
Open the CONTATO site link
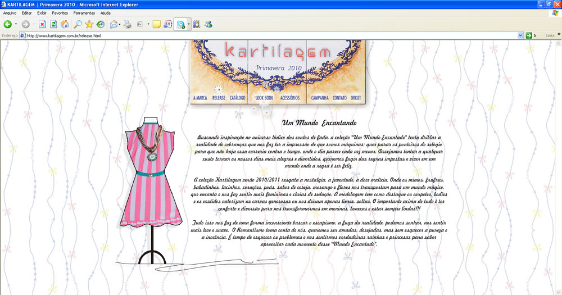pyautogui.click(x=339, y=98)
